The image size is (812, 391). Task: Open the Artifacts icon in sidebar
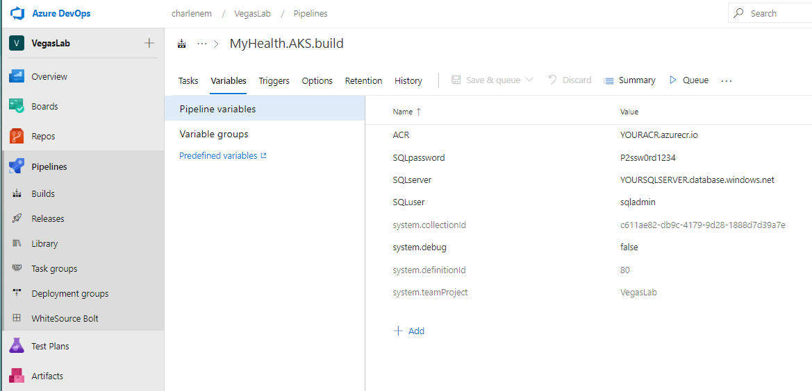coord(17,376)
